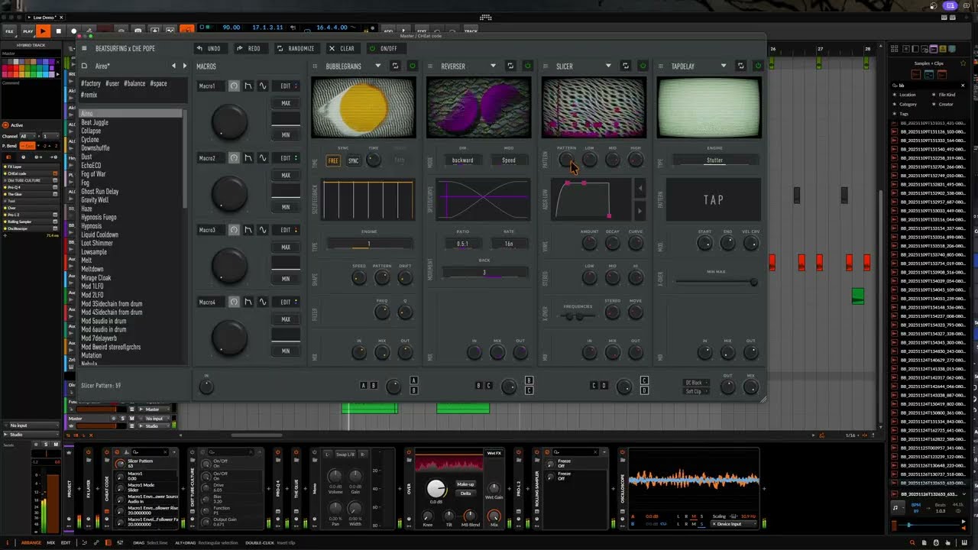Open the hamburger menu beside Beatsurfing
This screenshot has height=550, width=978.
(x=85, y=48)
